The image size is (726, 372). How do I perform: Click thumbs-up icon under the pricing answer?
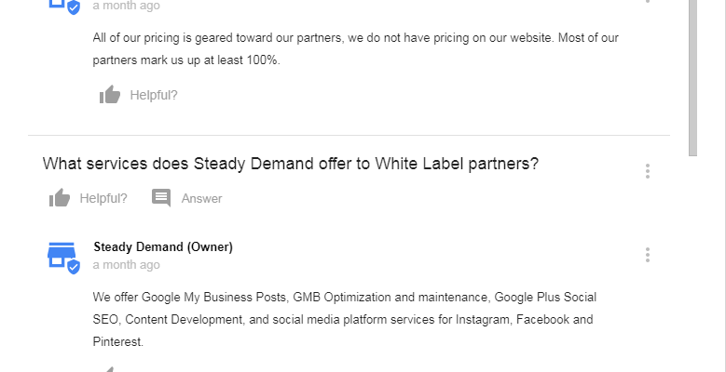tap(110, 95)
